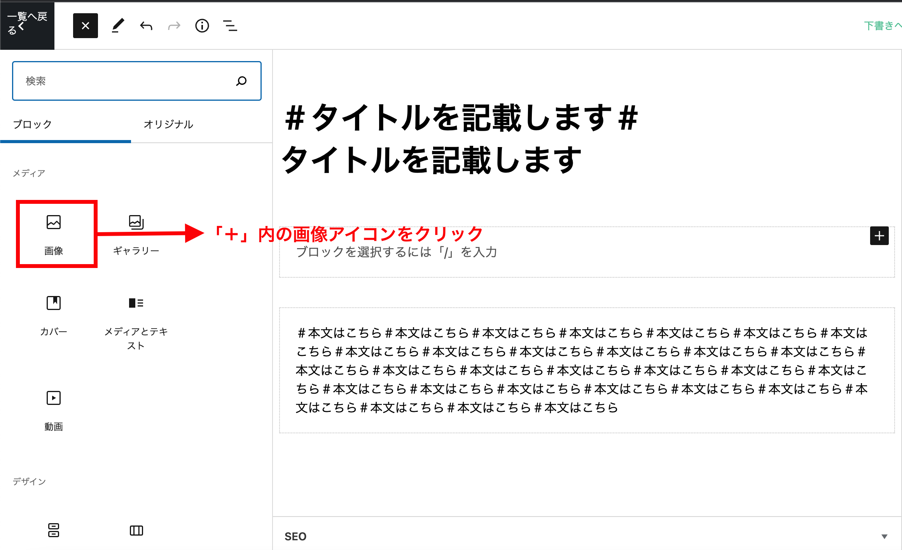Close the block inserter panel
Screen dimensions: 902x550
[x=86, y=26]
